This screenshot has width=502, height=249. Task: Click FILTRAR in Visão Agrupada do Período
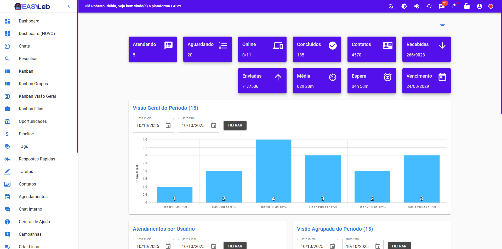click(399, 246)
